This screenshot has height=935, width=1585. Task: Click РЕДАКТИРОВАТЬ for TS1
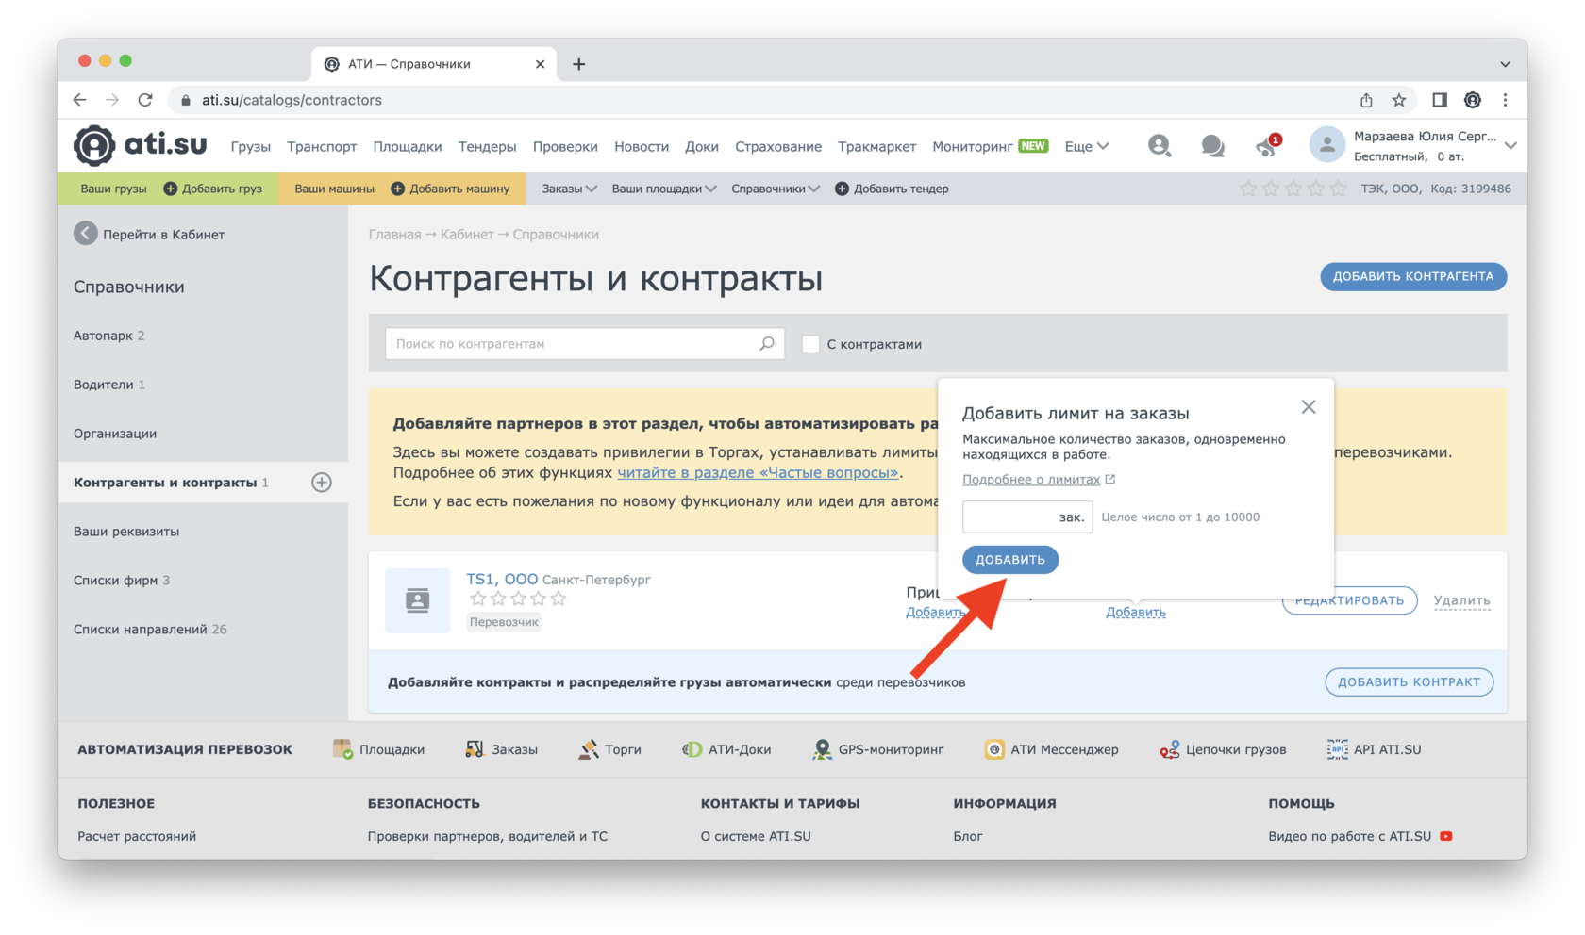(1349, 601)
